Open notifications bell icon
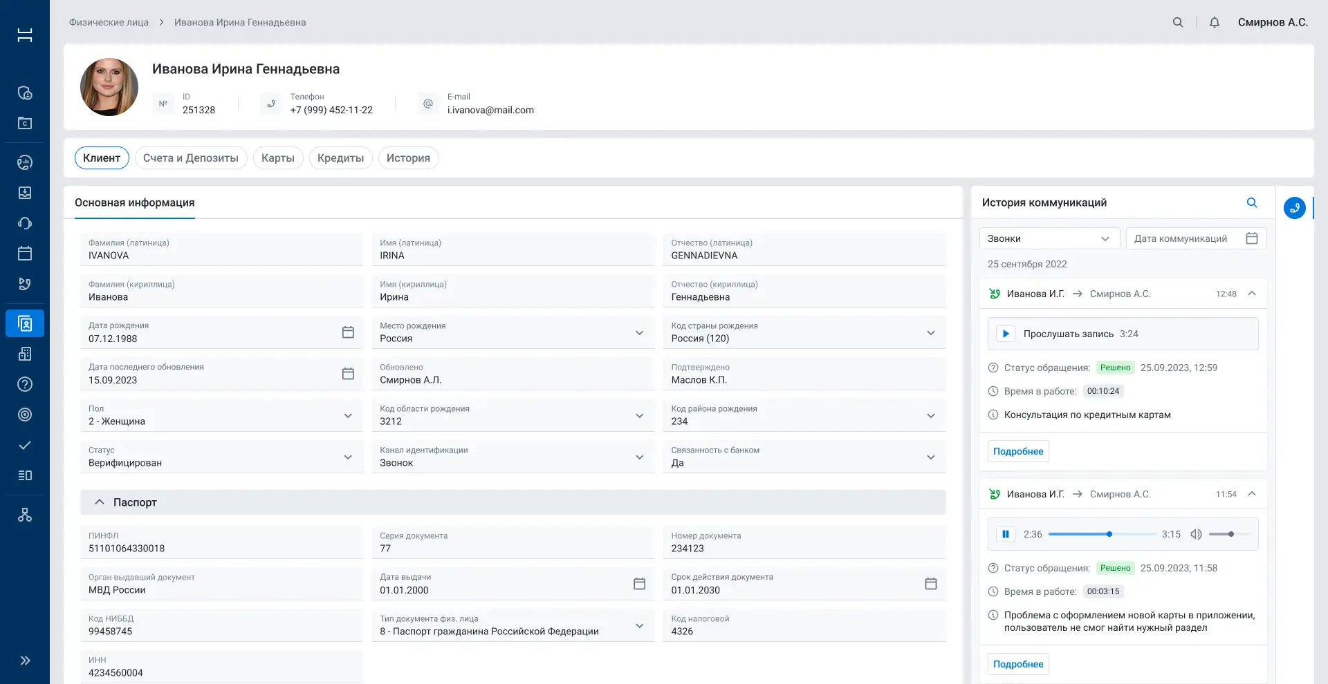The width and height of the screenshot is (1328, 684). click(1215, 22)
